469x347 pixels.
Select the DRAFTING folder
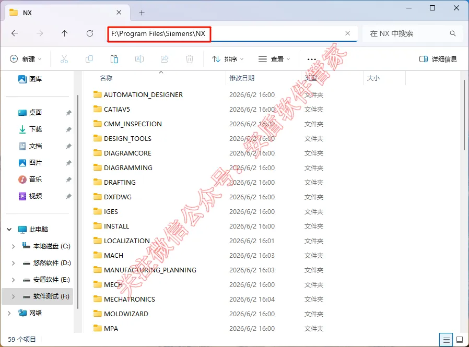(x=114, y=182)
